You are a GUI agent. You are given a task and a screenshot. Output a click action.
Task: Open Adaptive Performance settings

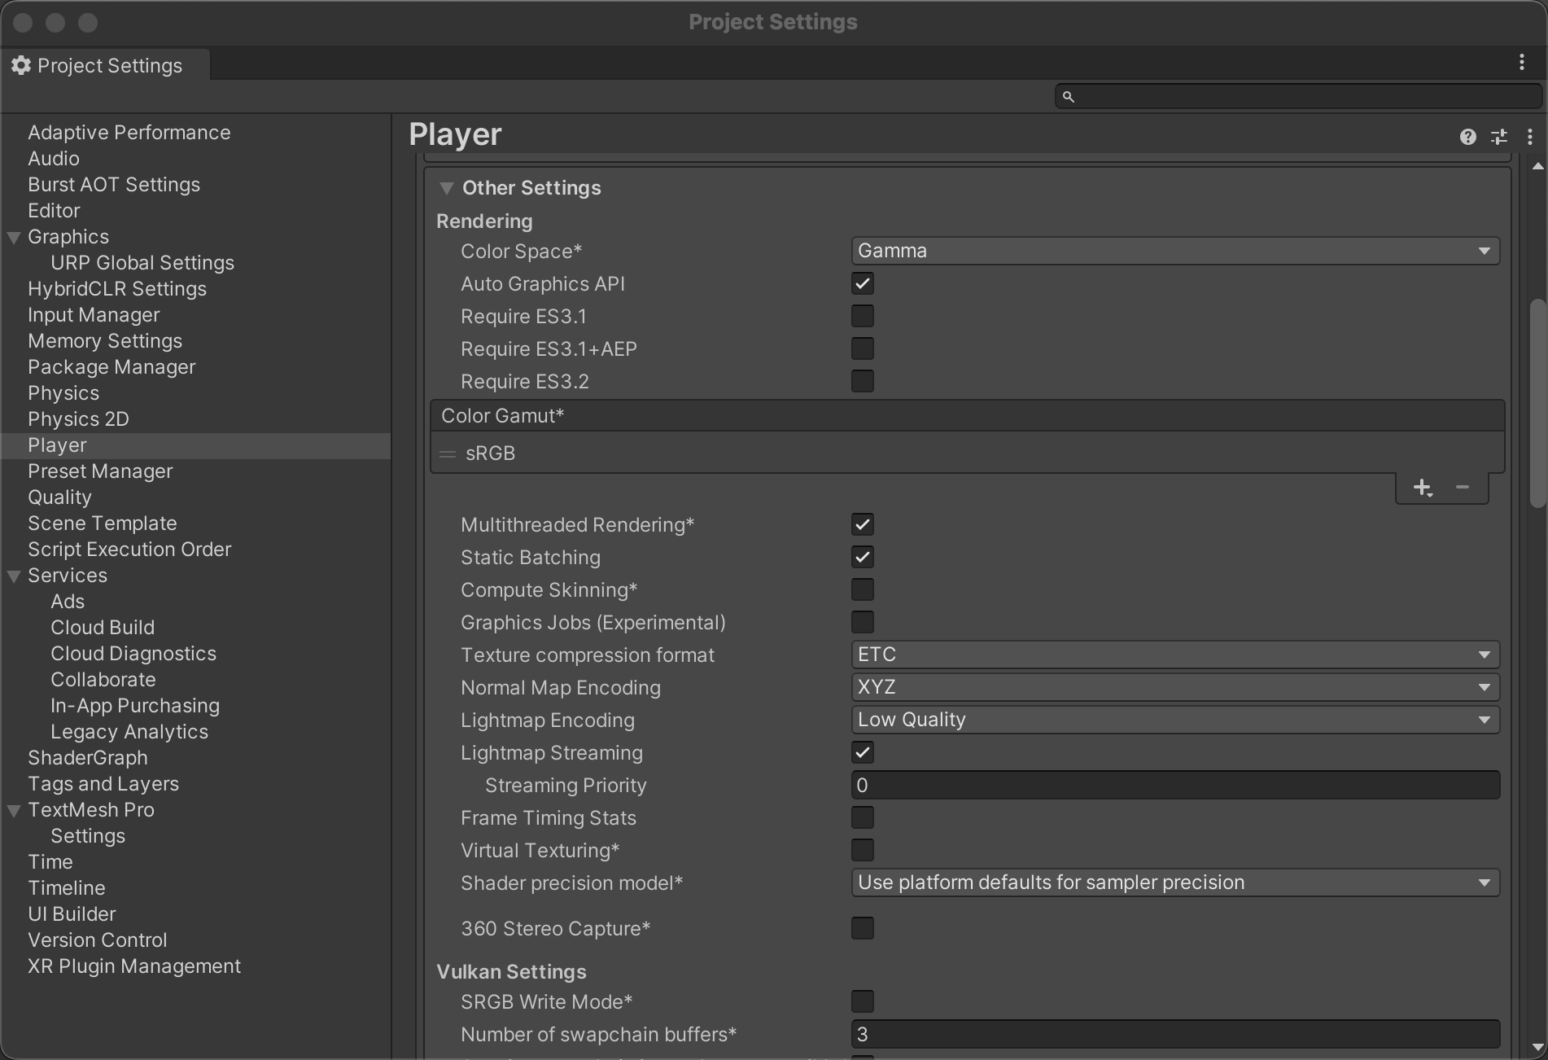coord(129,133)
